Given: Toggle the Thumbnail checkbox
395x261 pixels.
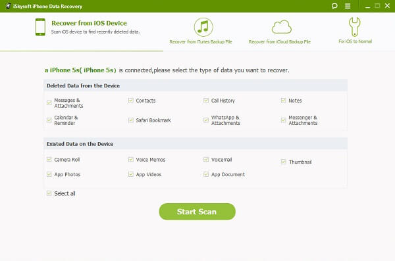Looking at the screenshot, I should pos(283,162).
